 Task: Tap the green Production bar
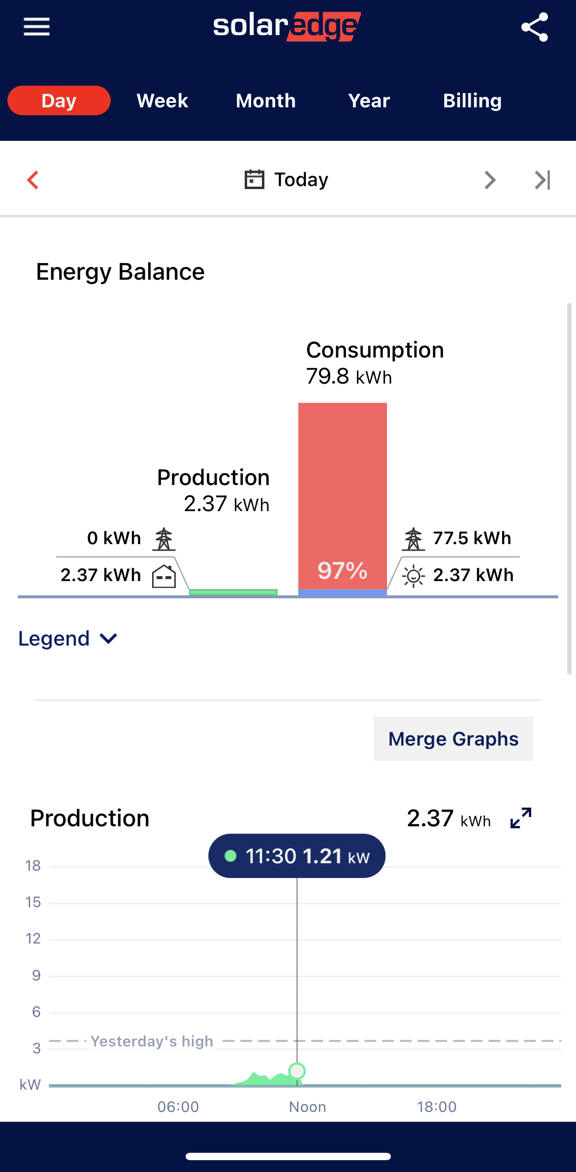coord(233,592)
